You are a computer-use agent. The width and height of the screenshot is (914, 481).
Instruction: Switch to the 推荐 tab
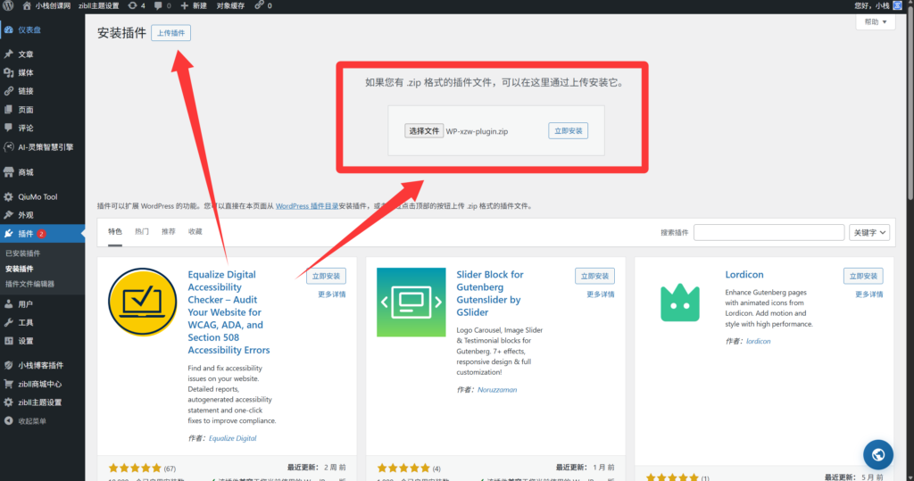click(169, 232)
